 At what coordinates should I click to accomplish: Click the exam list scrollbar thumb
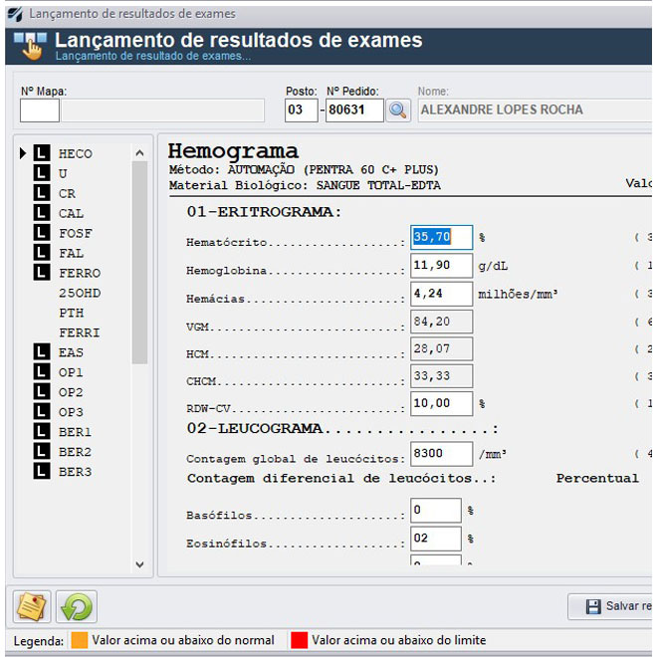coord(139,263)
